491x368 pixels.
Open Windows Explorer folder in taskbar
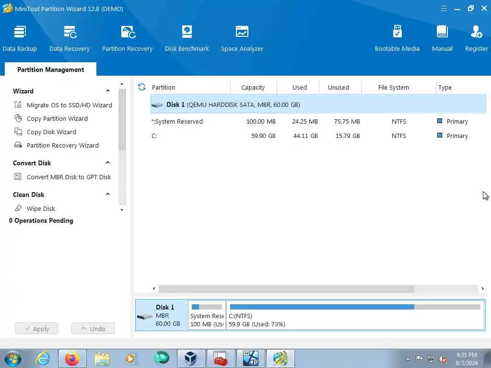[x=102, y=359]
